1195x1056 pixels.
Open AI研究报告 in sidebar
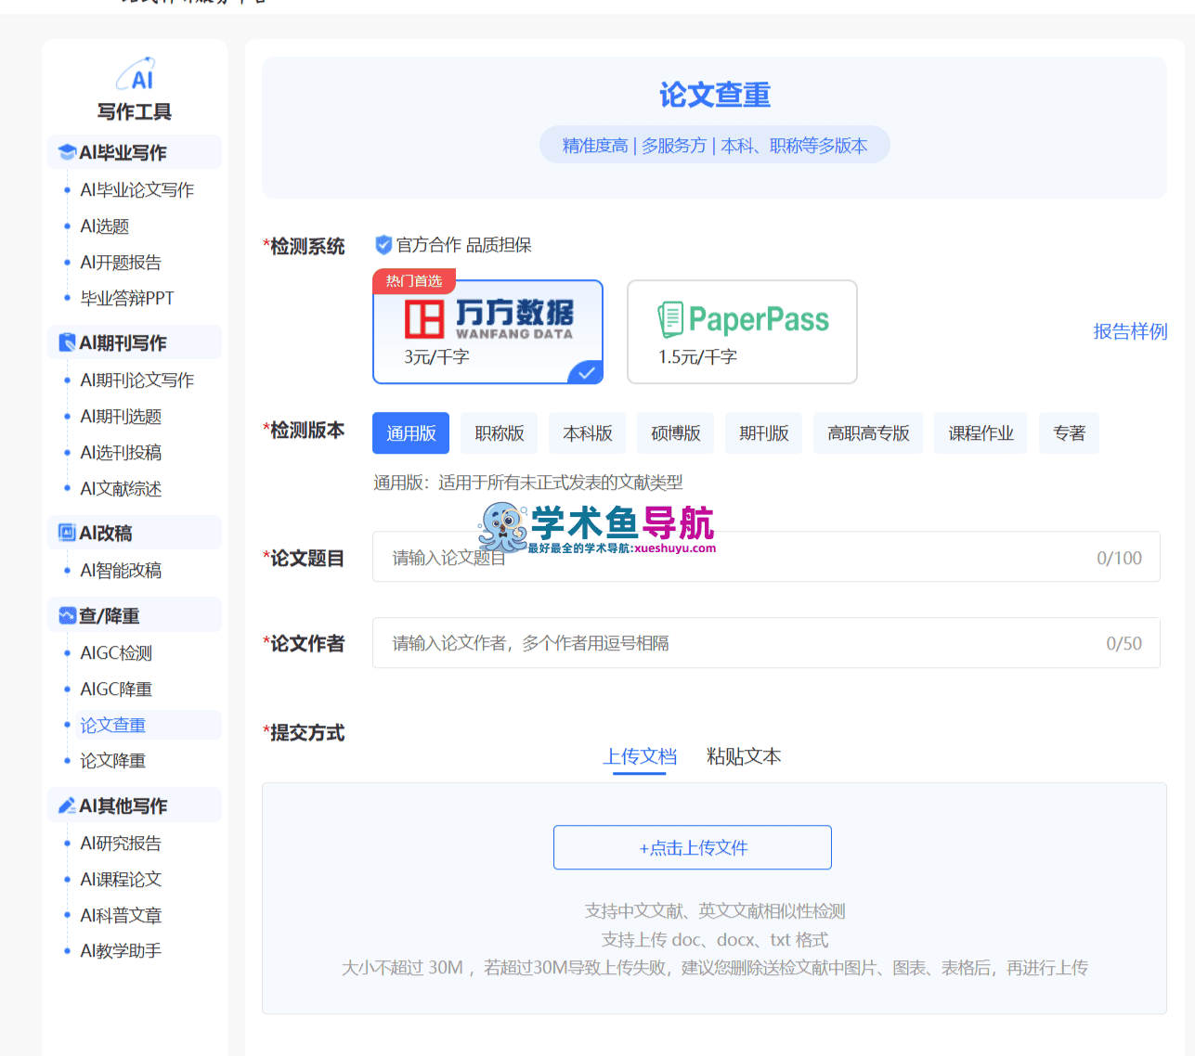click(121, 843)
